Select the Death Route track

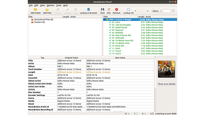tap(121, 27)
